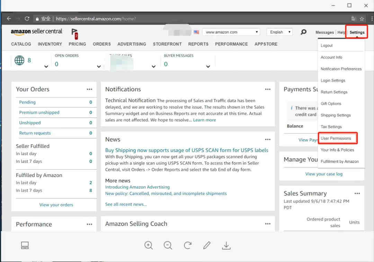Rotate the image with the rotate icon
The width and height of the screenshot is (374, 262).
tap(188, 245)
